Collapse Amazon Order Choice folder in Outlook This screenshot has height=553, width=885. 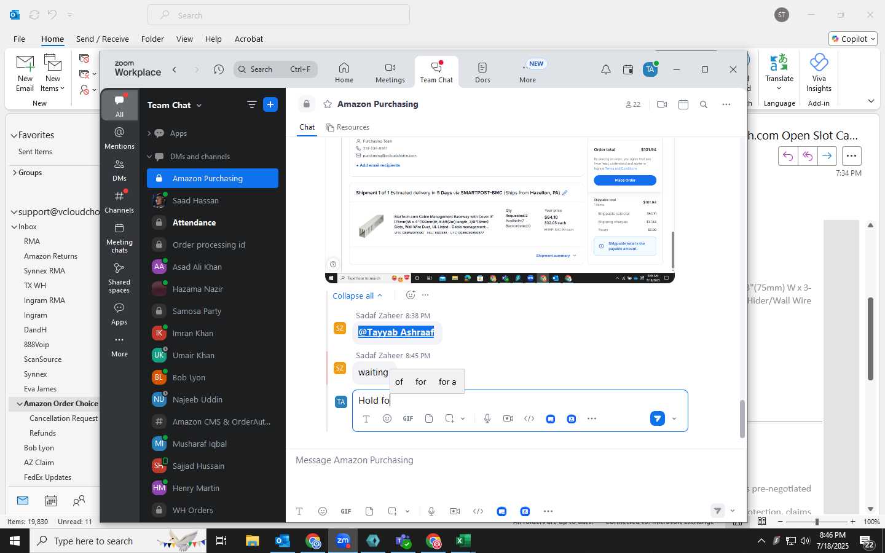[19, 404]
